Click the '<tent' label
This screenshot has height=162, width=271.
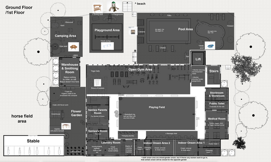click(62, 25)
